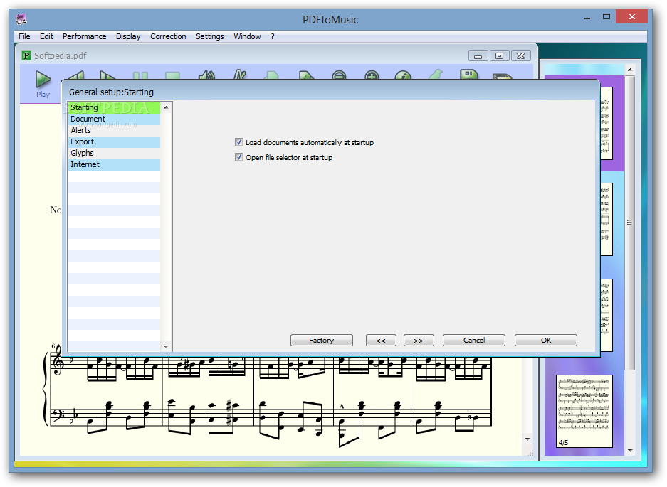Viewport: 667px width, 487px height.
Task: Click the setup list scroll up arrow
Action: pos(166,107)
